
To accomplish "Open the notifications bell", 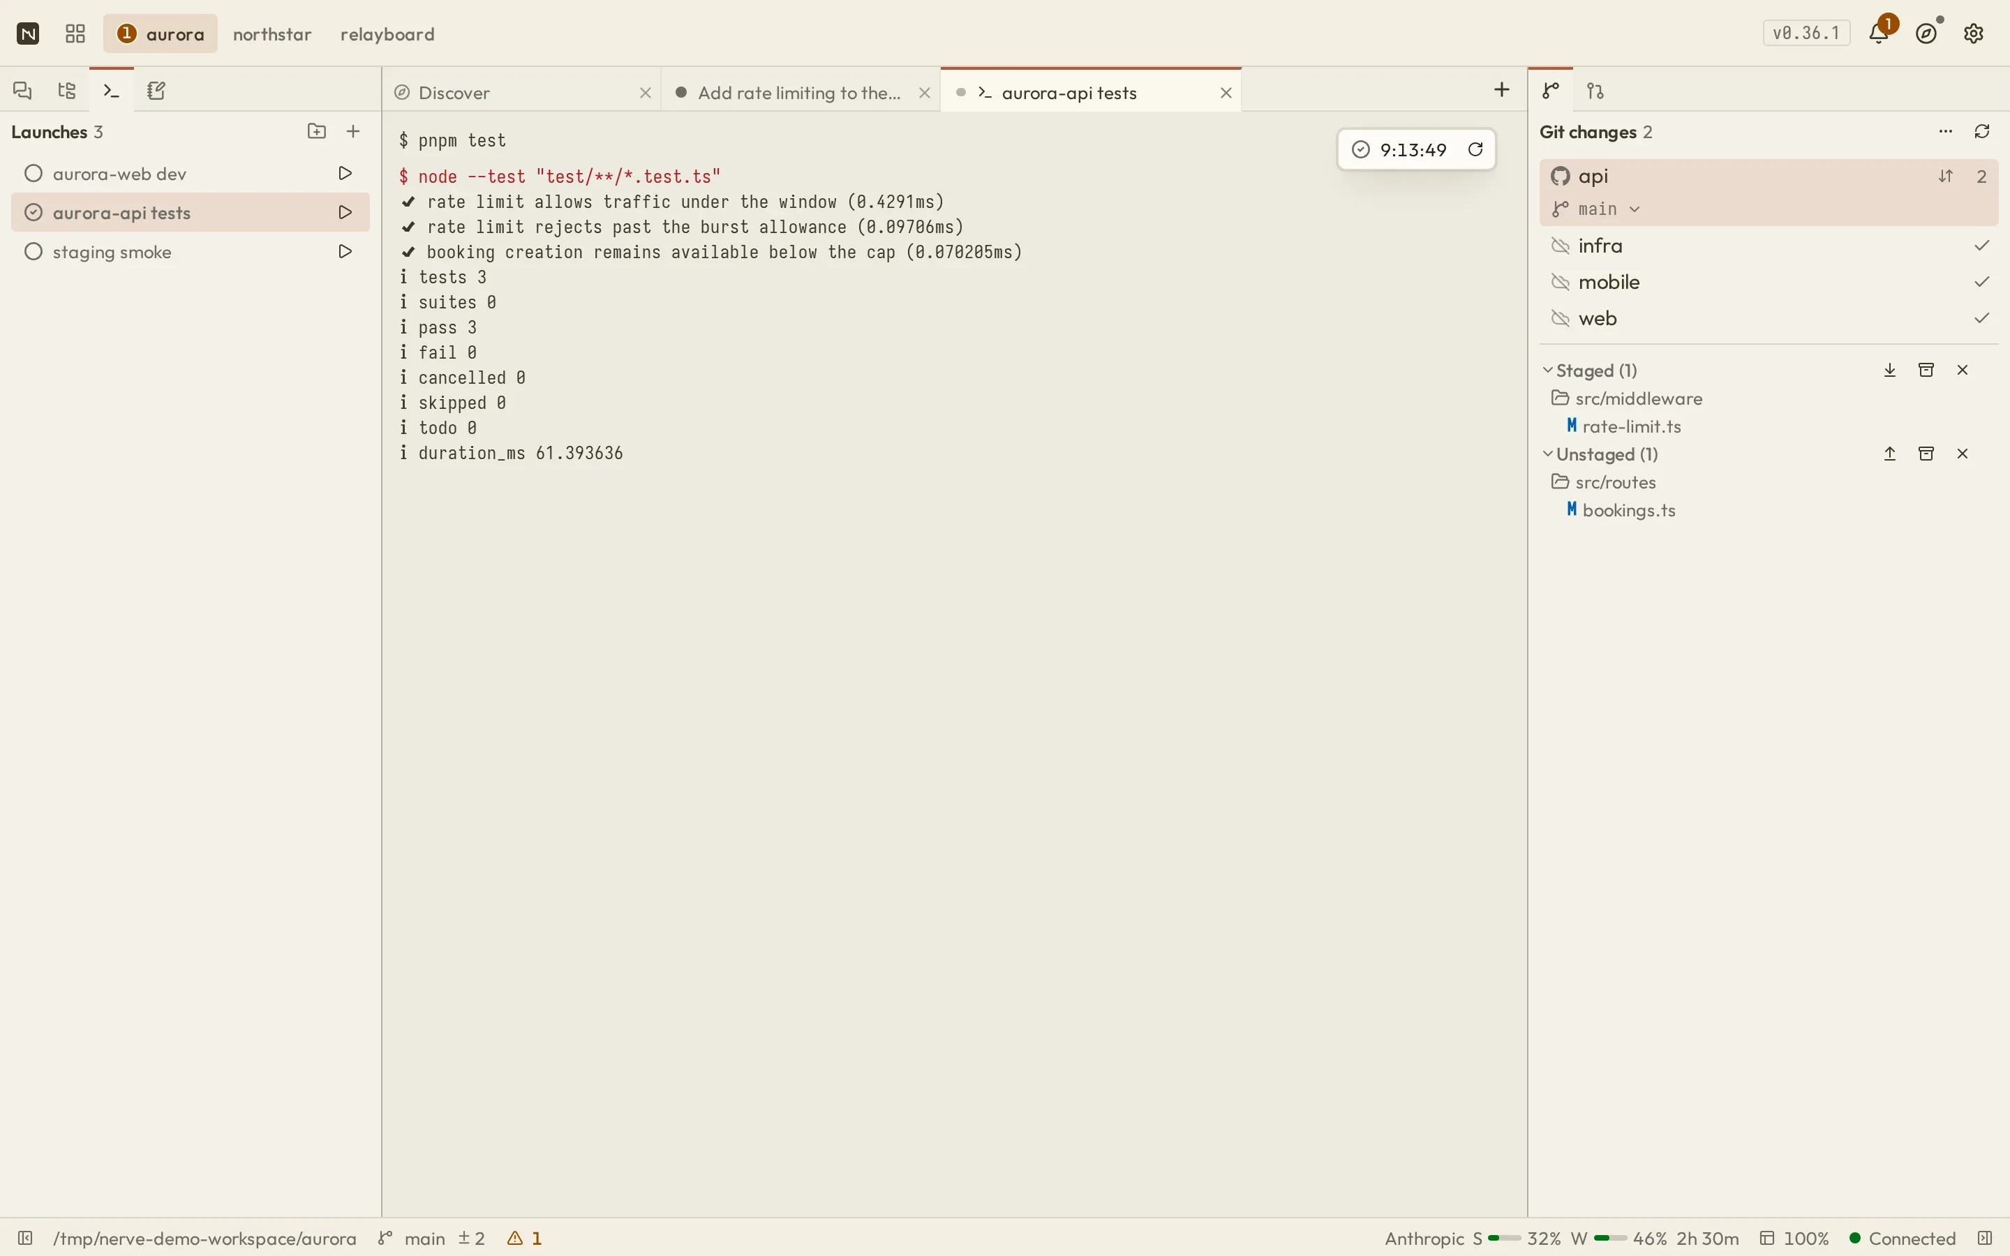I will pos(1879,33).
